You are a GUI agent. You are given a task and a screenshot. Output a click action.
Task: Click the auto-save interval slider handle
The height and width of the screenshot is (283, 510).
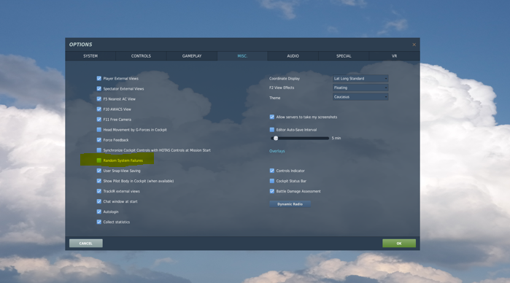276,138
